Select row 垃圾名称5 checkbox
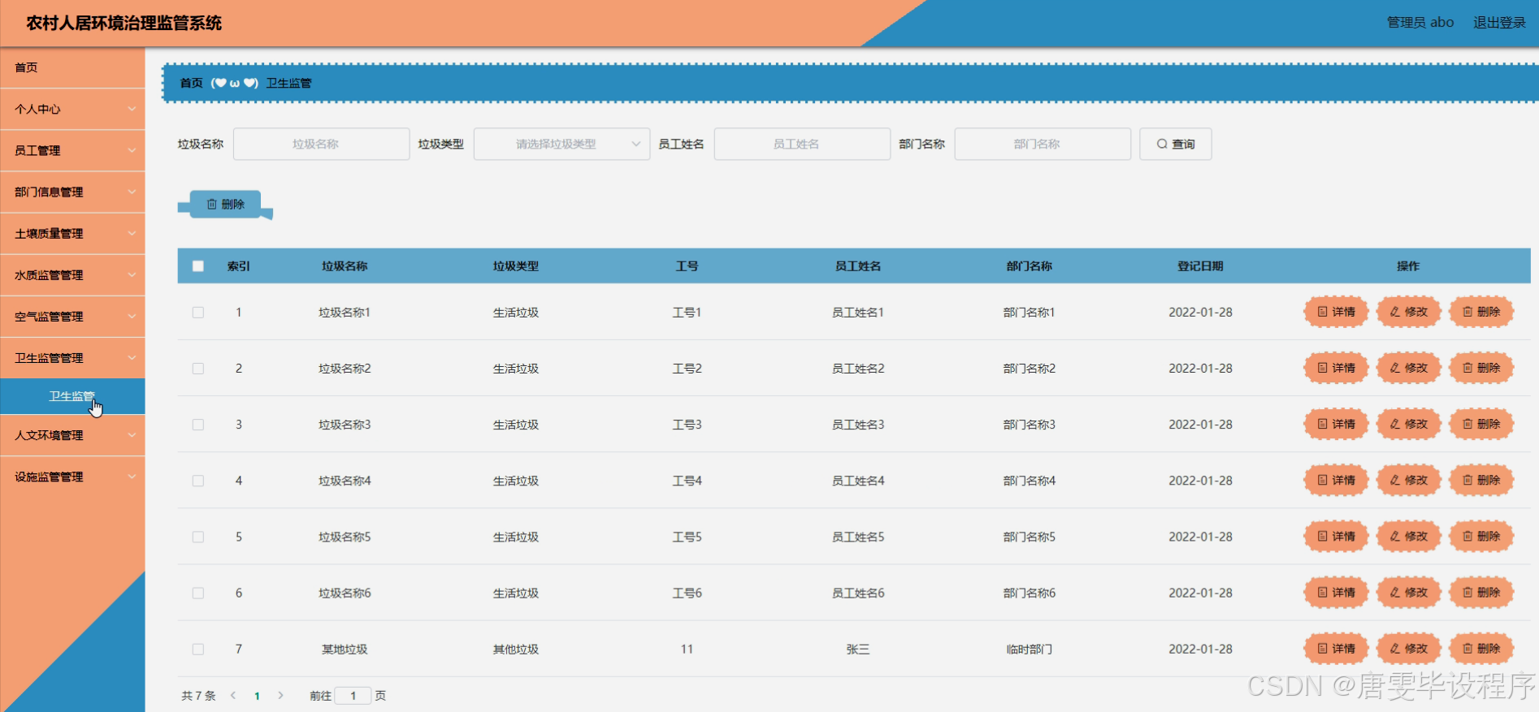 (x=197, y=536)
